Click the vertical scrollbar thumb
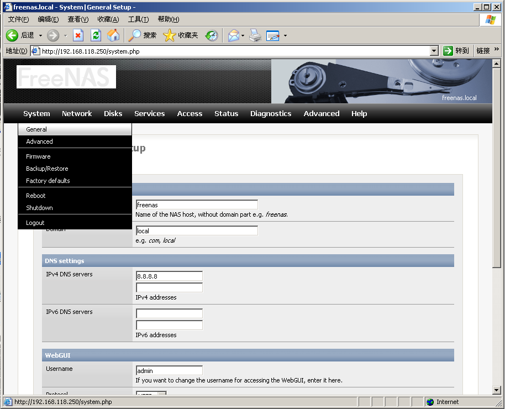Image resolution: width=505 pixels, height=409 pixels. point(496,167)
